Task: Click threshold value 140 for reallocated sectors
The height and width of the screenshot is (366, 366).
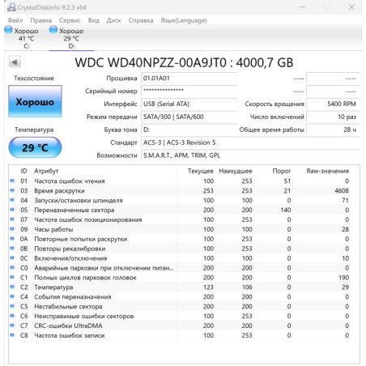Action: [286, 210]
